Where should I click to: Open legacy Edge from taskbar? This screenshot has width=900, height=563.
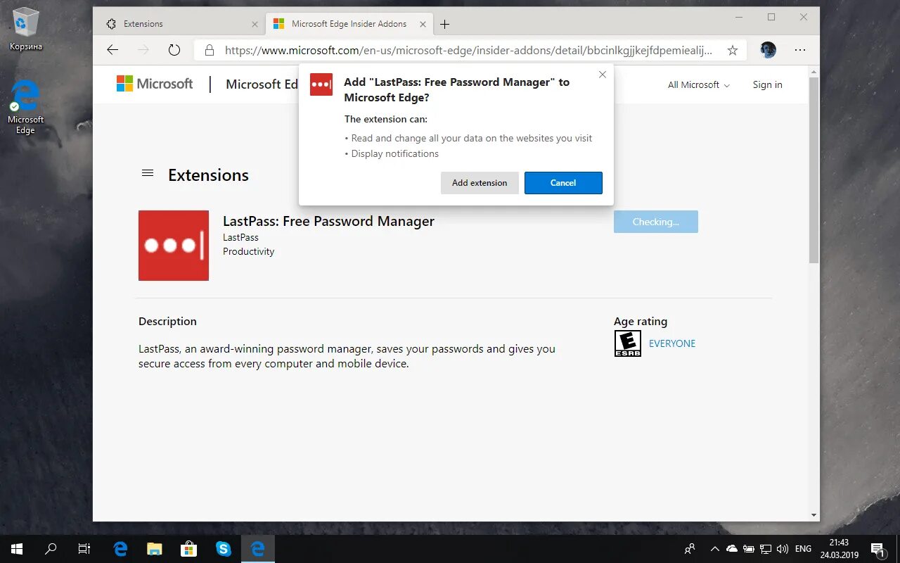120,549
